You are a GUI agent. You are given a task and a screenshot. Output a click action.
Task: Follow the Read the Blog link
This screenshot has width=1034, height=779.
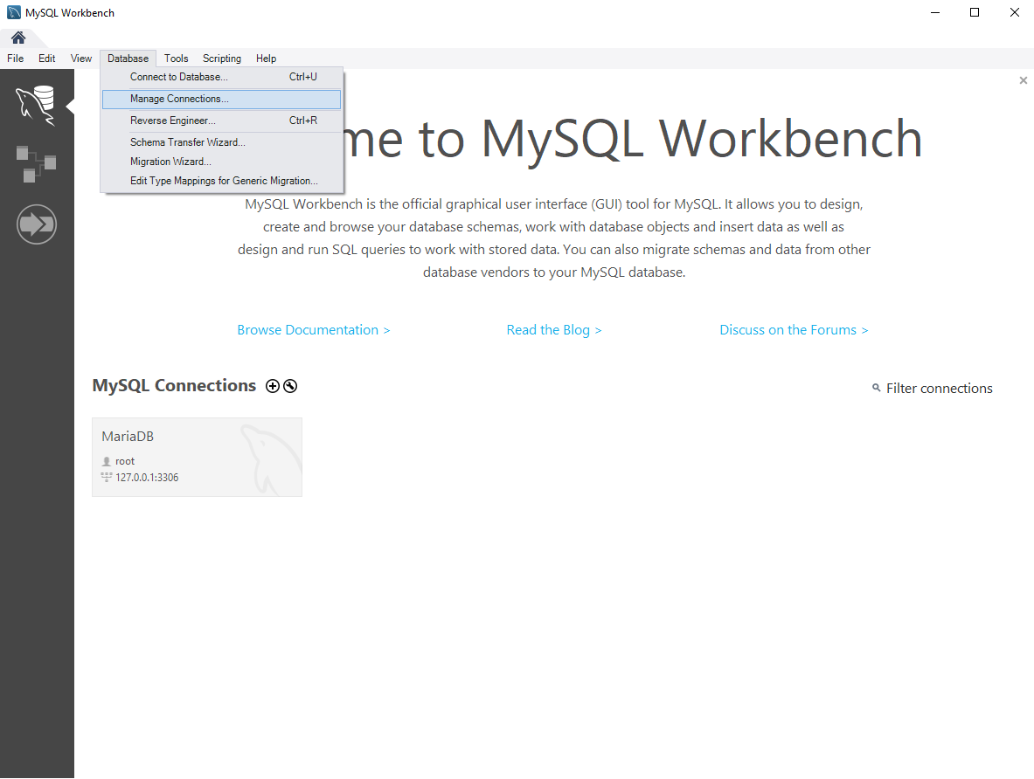click(554, 330)
